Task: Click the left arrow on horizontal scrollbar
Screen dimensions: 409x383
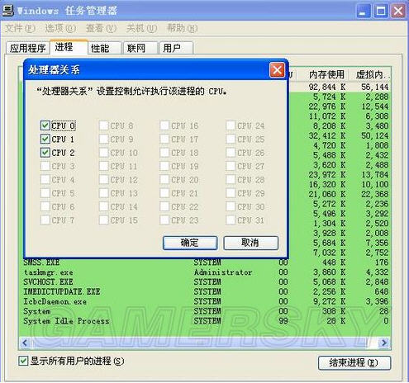Action: point(25,343)
